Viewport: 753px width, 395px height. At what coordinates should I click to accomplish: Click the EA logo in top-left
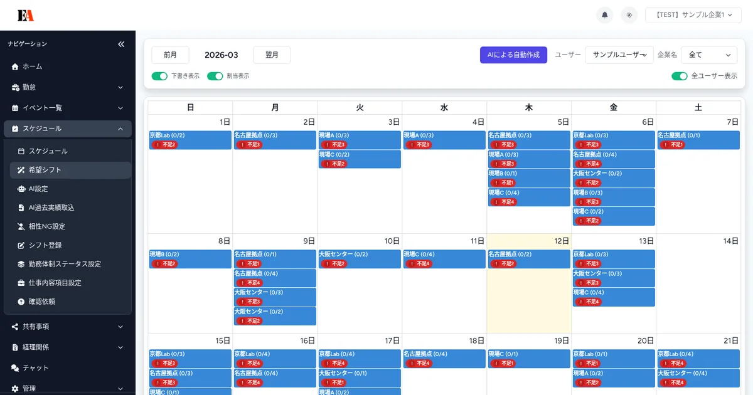point(26,15)
